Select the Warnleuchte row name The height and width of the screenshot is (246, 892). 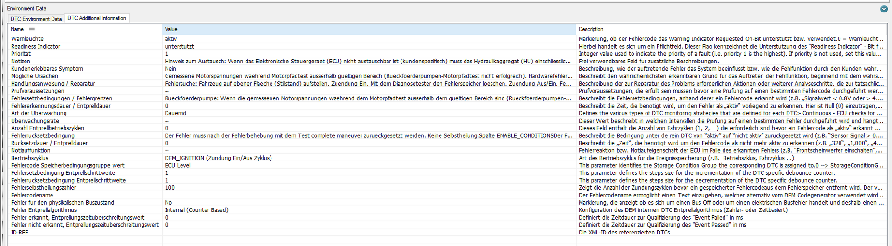(27, 39)
